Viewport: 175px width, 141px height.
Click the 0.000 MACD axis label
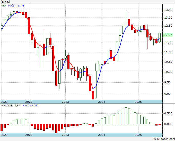click(x=168, y=124)
